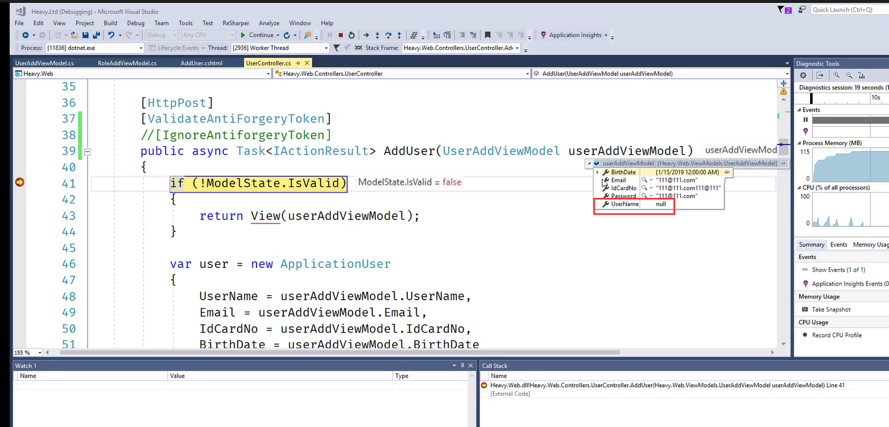Stop debugging with the red square

click(x=341, y=35)
